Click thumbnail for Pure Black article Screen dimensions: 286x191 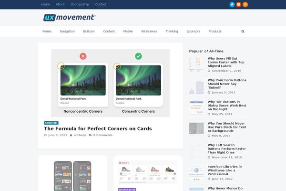click(x=196, y=129)
